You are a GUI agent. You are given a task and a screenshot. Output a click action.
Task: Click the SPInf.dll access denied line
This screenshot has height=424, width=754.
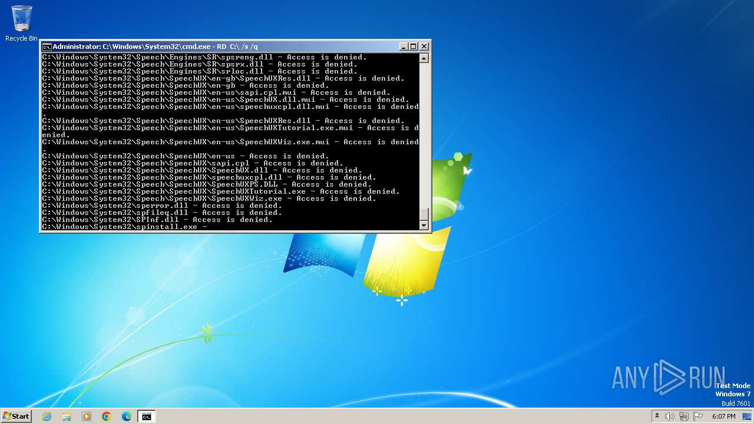click(x=157, y=220)
